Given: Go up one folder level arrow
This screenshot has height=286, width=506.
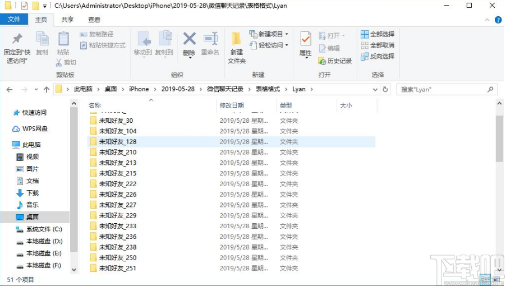Looking at the screenshot, I should click(47, 90).
